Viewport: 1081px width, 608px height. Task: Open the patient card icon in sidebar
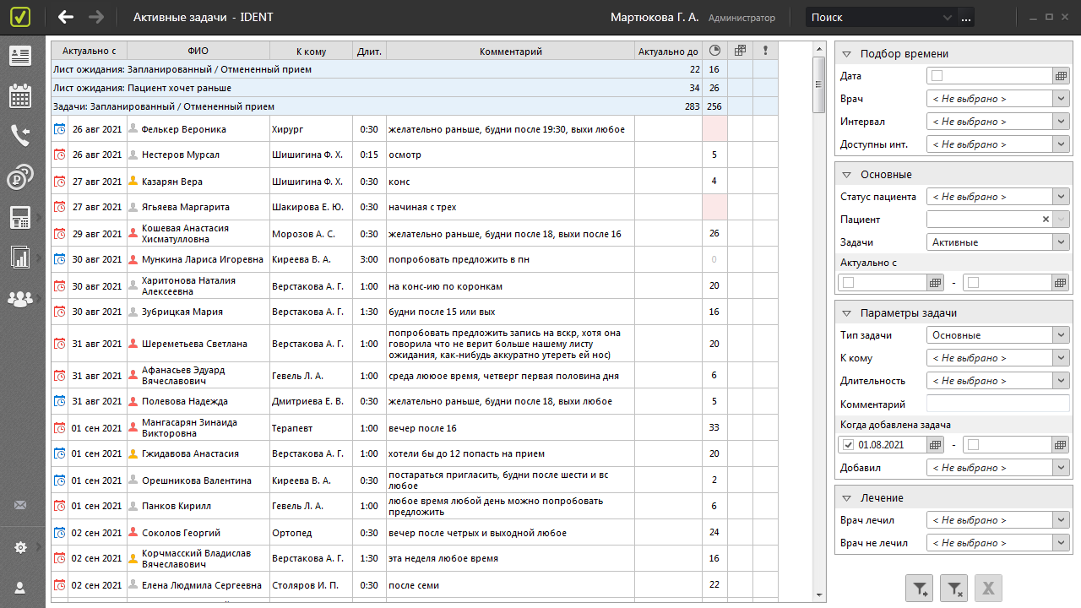tap(20, 56)
